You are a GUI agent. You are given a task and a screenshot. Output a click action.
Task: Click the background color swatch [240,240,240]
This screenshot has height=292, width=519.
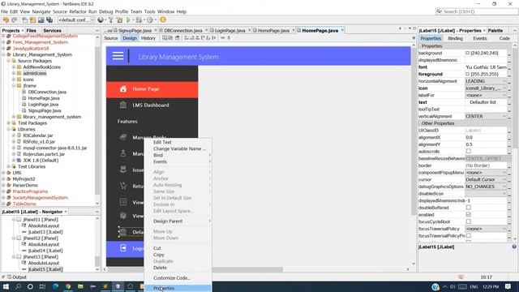coord(467,53)
